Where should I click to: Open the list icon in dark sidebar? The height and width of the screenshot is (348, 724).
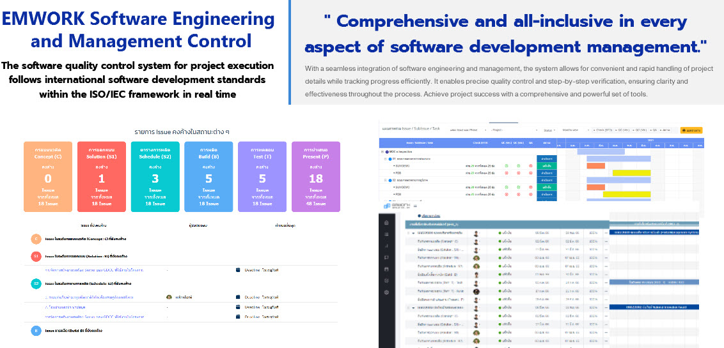pos(386,234)
